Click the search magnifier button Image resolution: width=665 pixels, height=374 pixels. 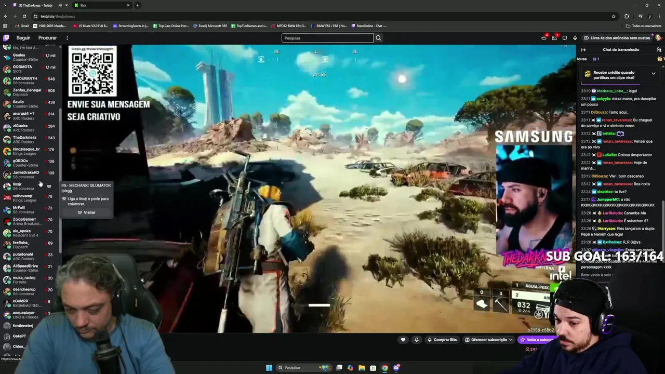click(x=378, y=38)
